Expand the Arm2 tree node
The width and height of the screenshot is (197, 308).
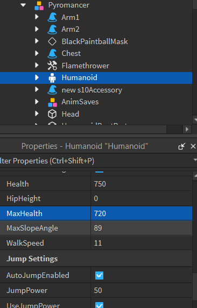(x=37, y=29)
